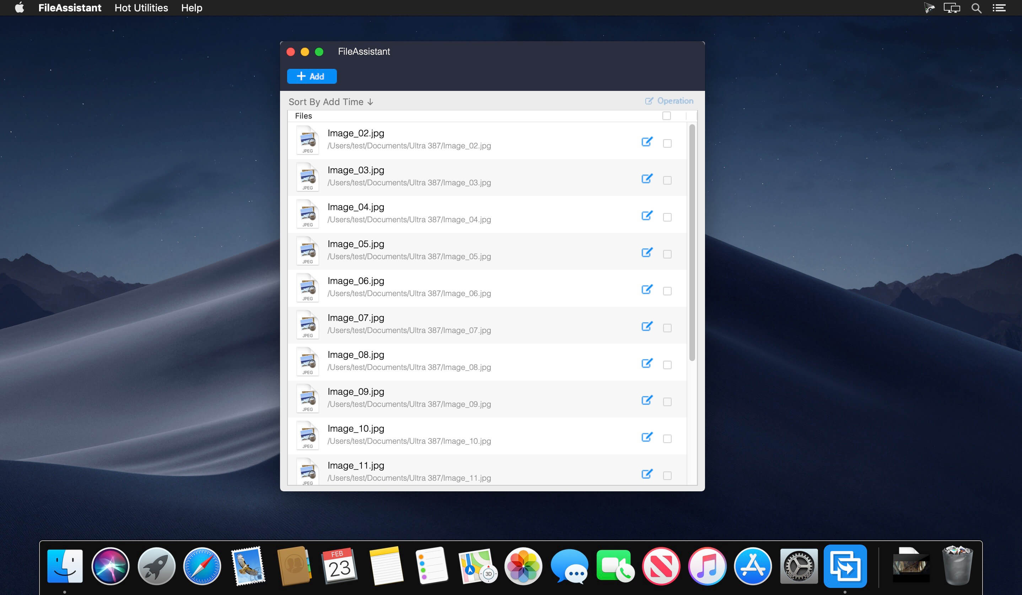Click the file list vertical scrollbar
This screenshot has width=1022, height=595.
(x=692, y=242)
